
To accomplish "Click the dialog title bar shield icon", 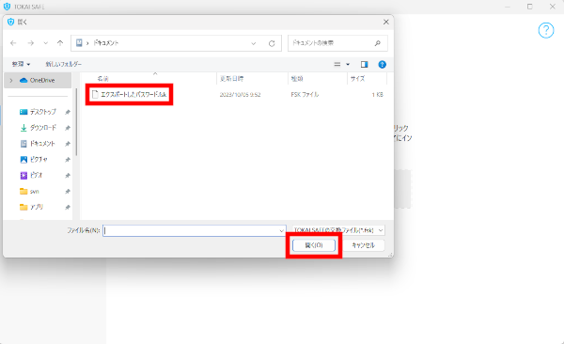I will point(10,22).
